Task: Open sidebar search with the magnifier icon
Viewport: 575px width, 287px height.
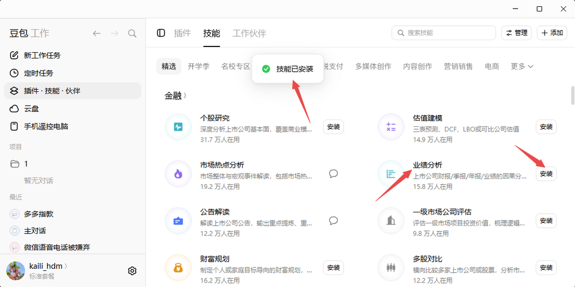Action: point(132,33)
